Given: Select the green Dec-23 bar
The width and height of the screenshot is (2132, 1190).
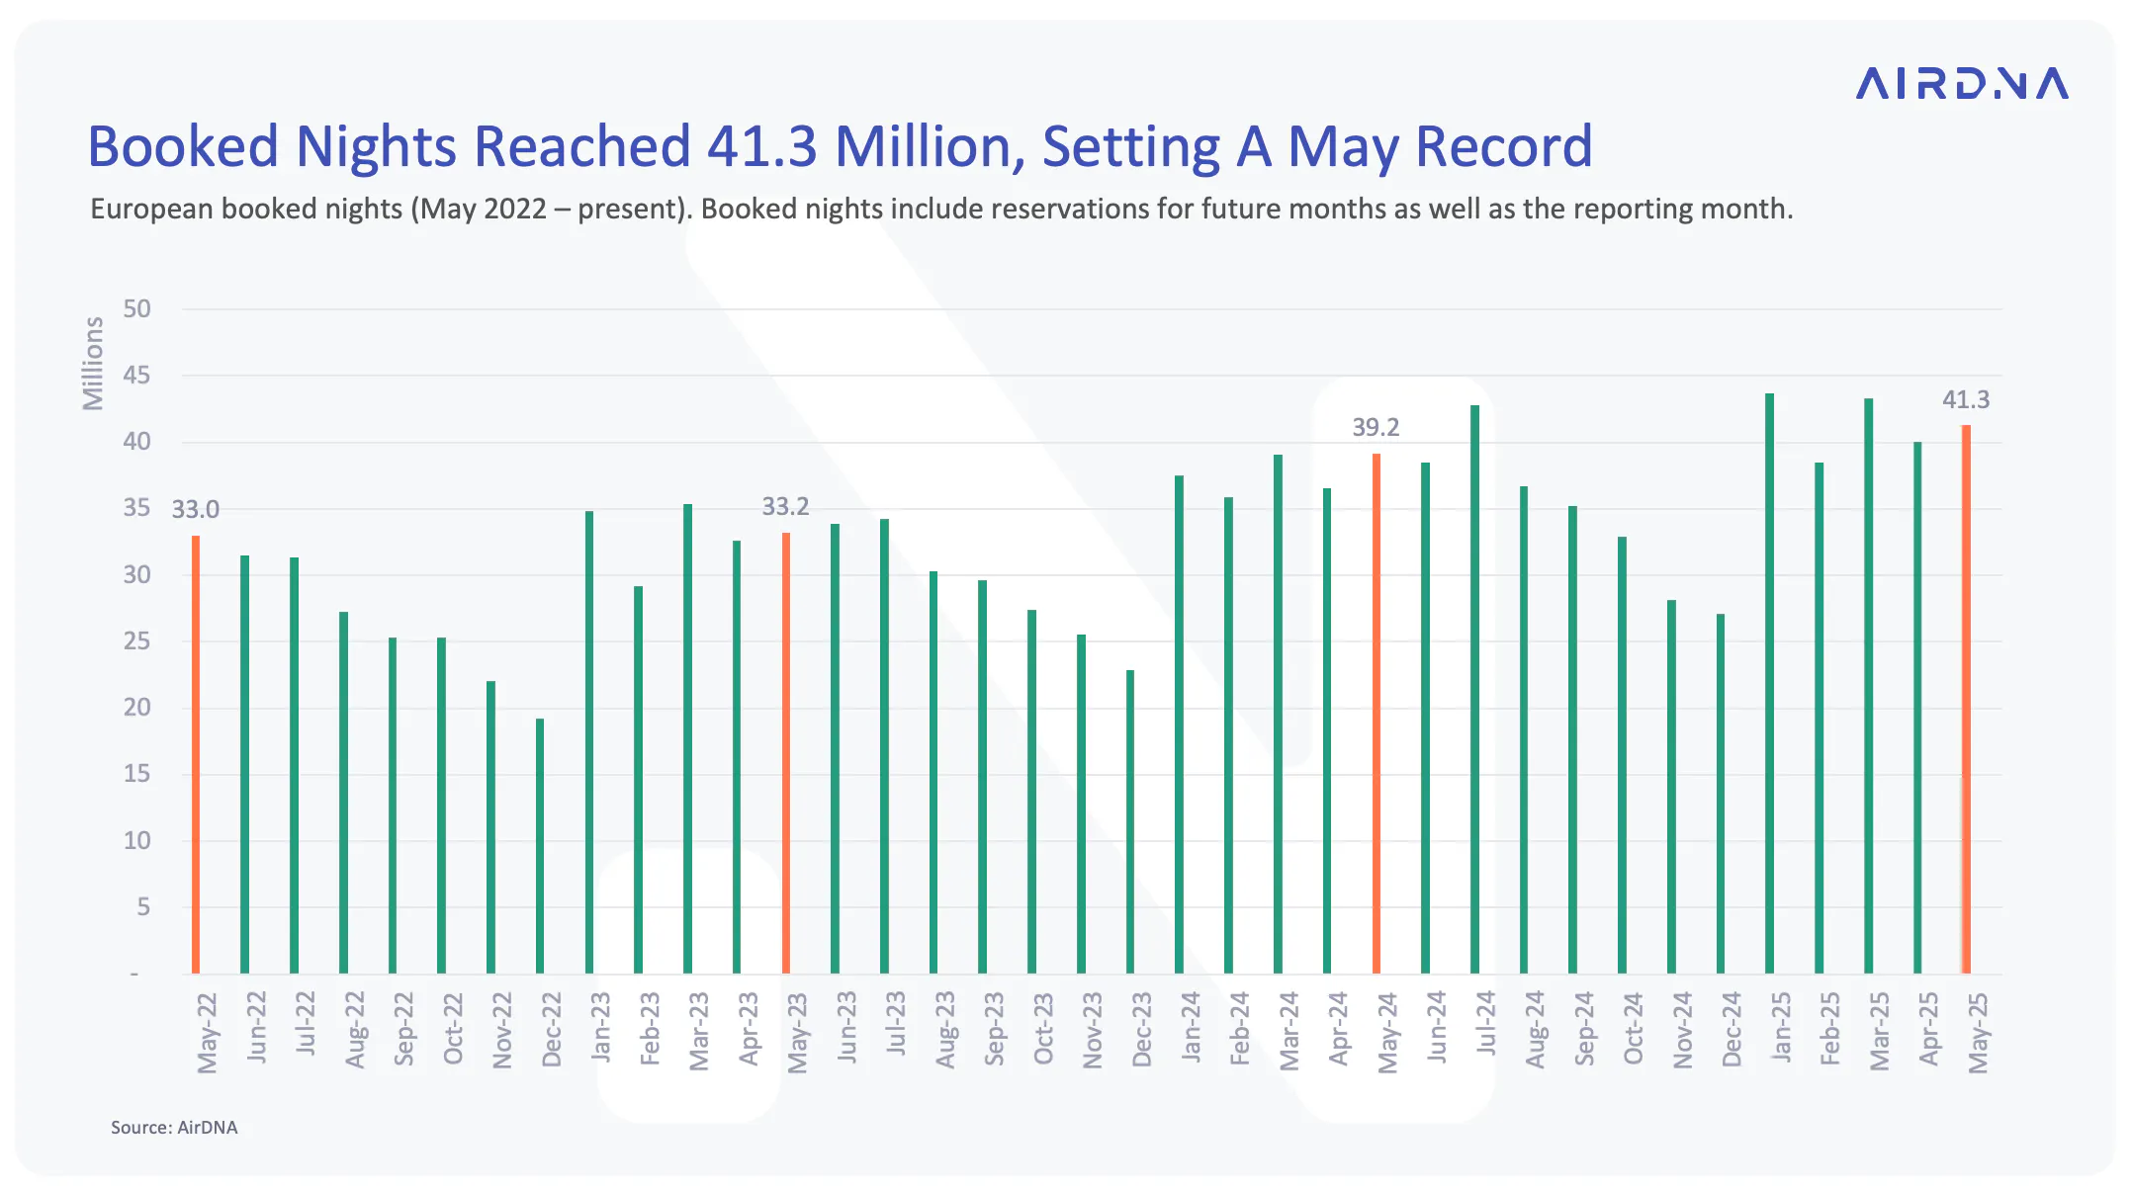Looking at the screenshot, I should pyautogui.click(x=1130, y=822).
